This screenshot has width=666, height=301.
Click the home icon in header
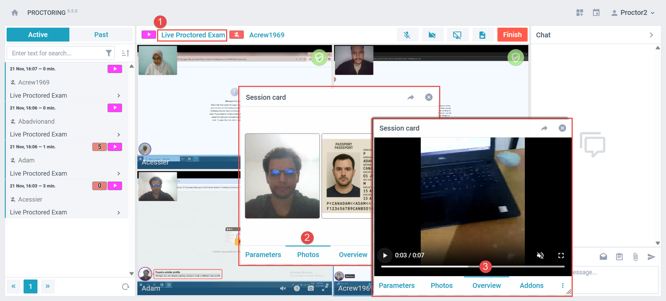[x=15, y=13]
